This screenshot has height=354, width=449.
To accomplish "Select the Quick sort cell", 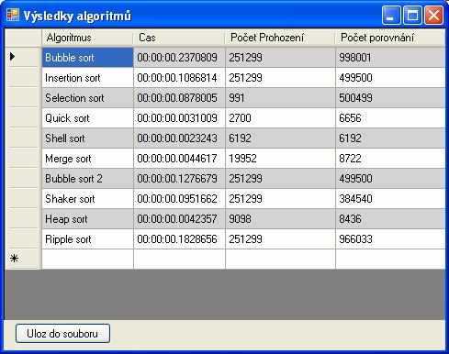I will [x=87, y=118].
